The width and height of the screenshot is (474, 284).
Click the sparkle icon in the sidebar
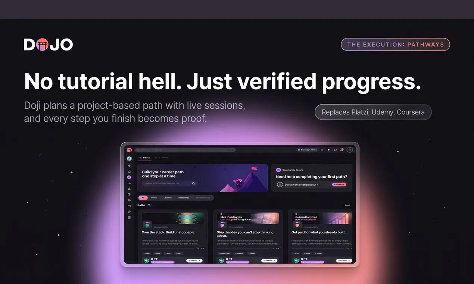[x=129, y=166]
